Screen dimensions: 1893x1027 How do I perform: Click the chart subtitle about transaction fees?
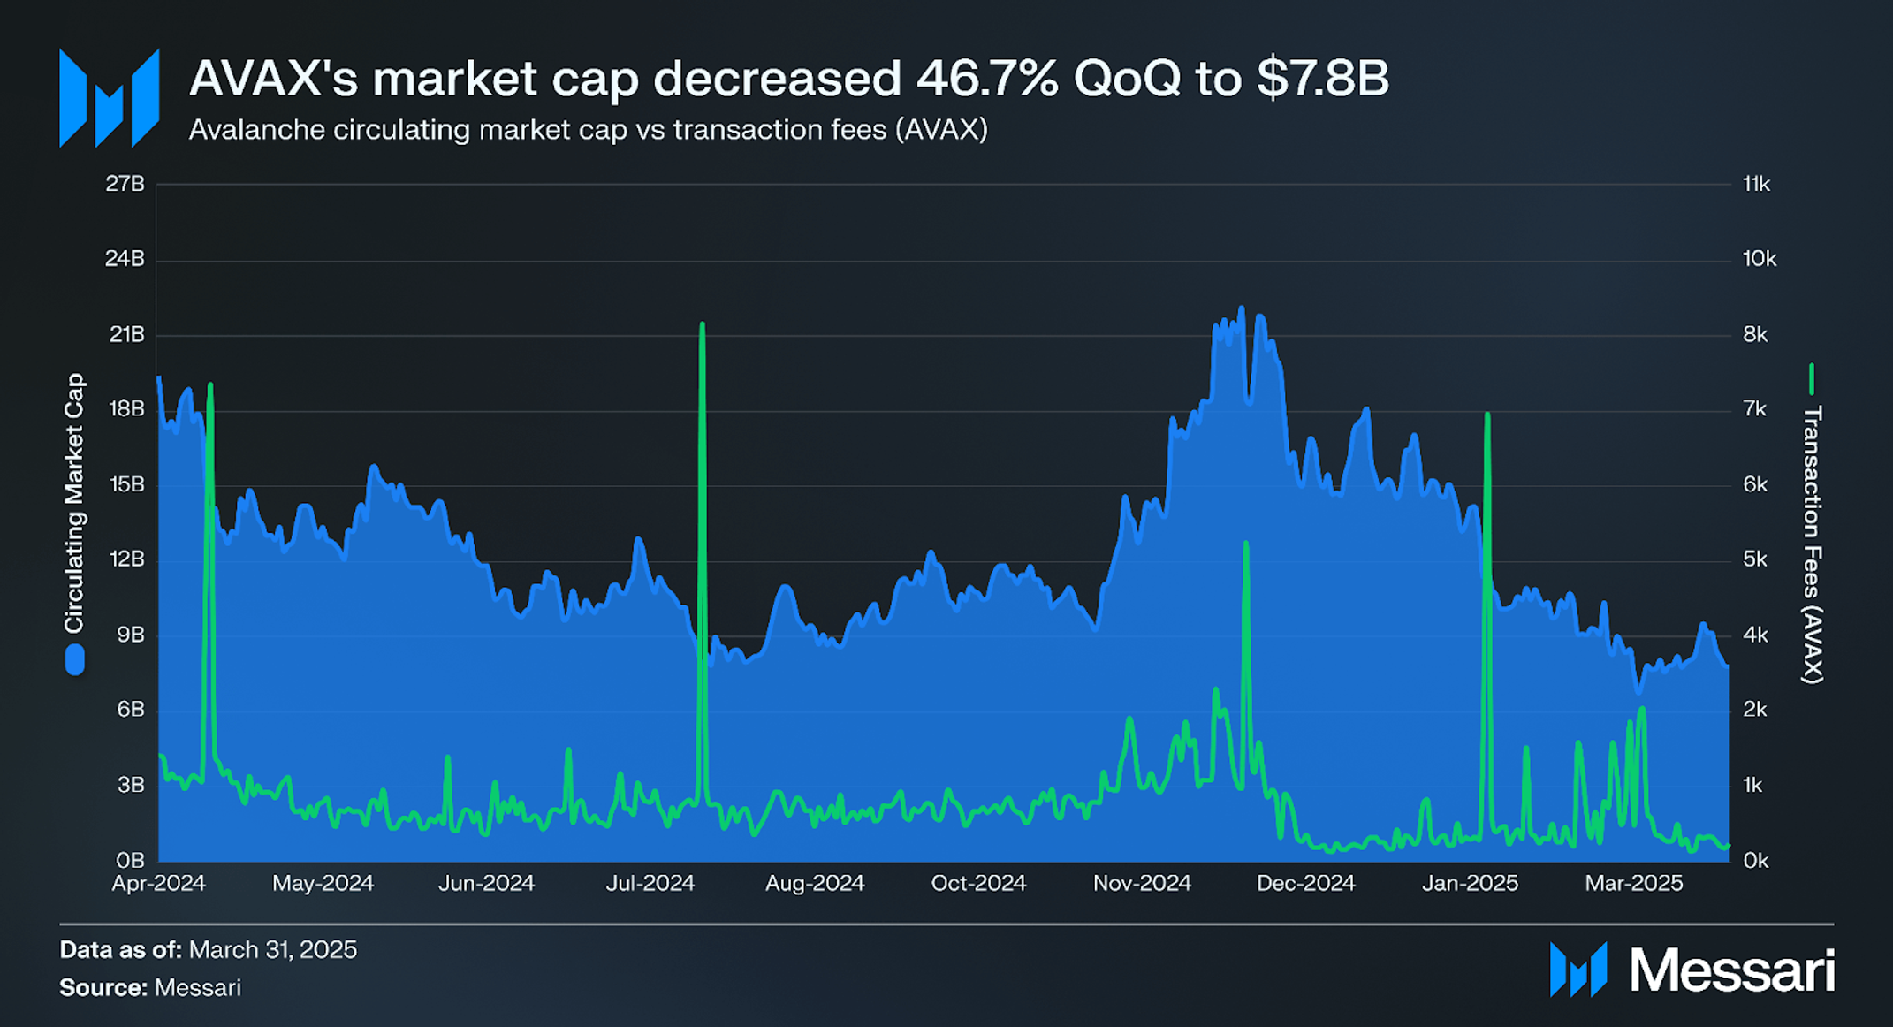(589, 130)
